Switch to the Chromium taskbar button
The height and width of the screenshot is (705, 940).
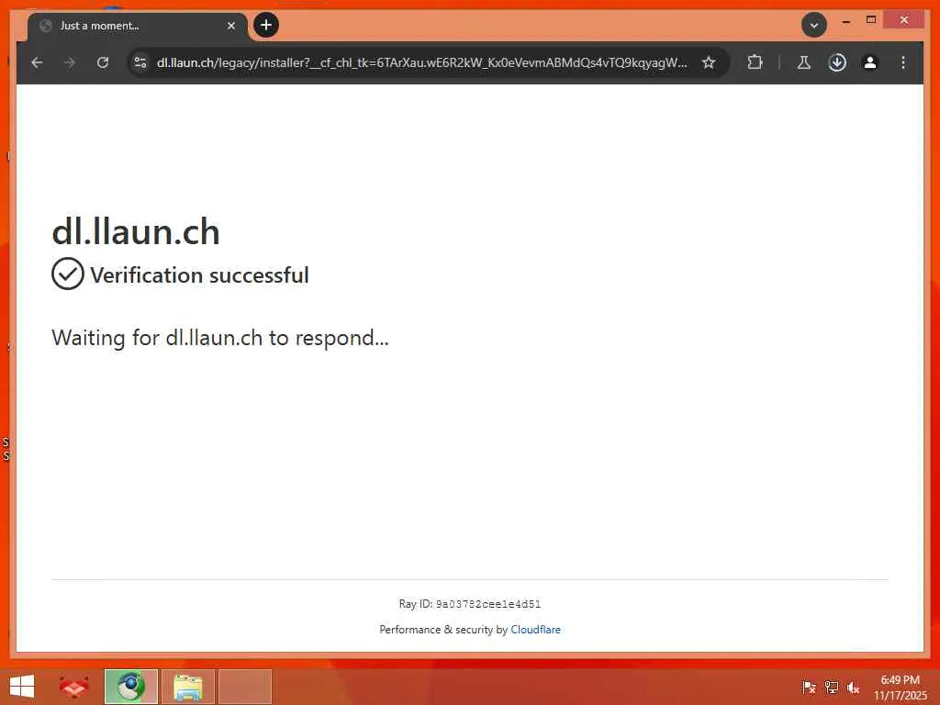pos(131,687)
